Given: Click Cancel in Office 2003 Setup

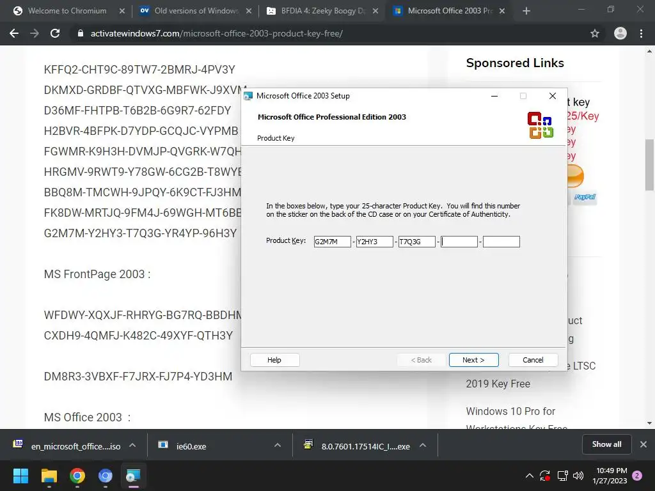Looking at the screenshot, I should 533,360.
